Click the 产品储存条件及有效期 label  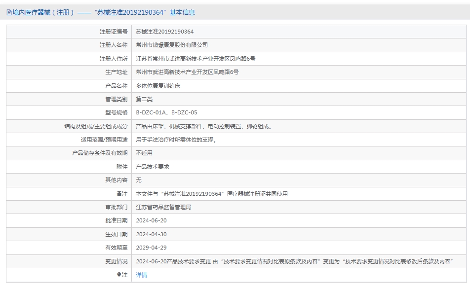[100, 153]
